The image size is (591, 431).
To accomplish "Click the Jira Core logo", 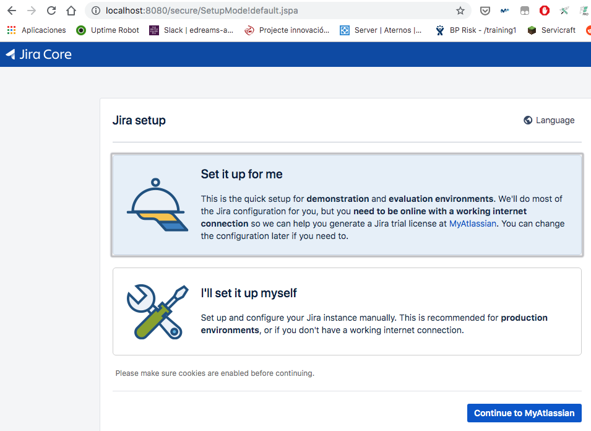I will (38, 54).
